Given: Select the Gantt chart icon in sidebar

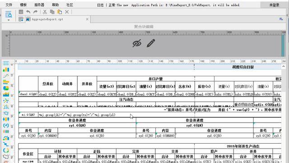Looking at the screenshot, I should click(x=6, y=144).
